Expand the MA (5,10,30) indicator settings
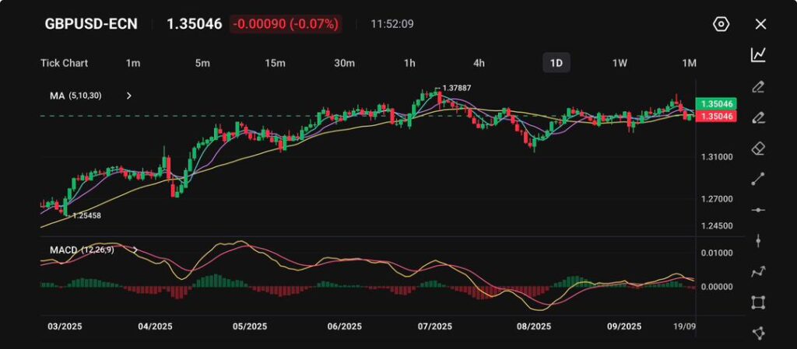Image resolution: width=797 pixels, height=349 pixels. tap(129, 96)
